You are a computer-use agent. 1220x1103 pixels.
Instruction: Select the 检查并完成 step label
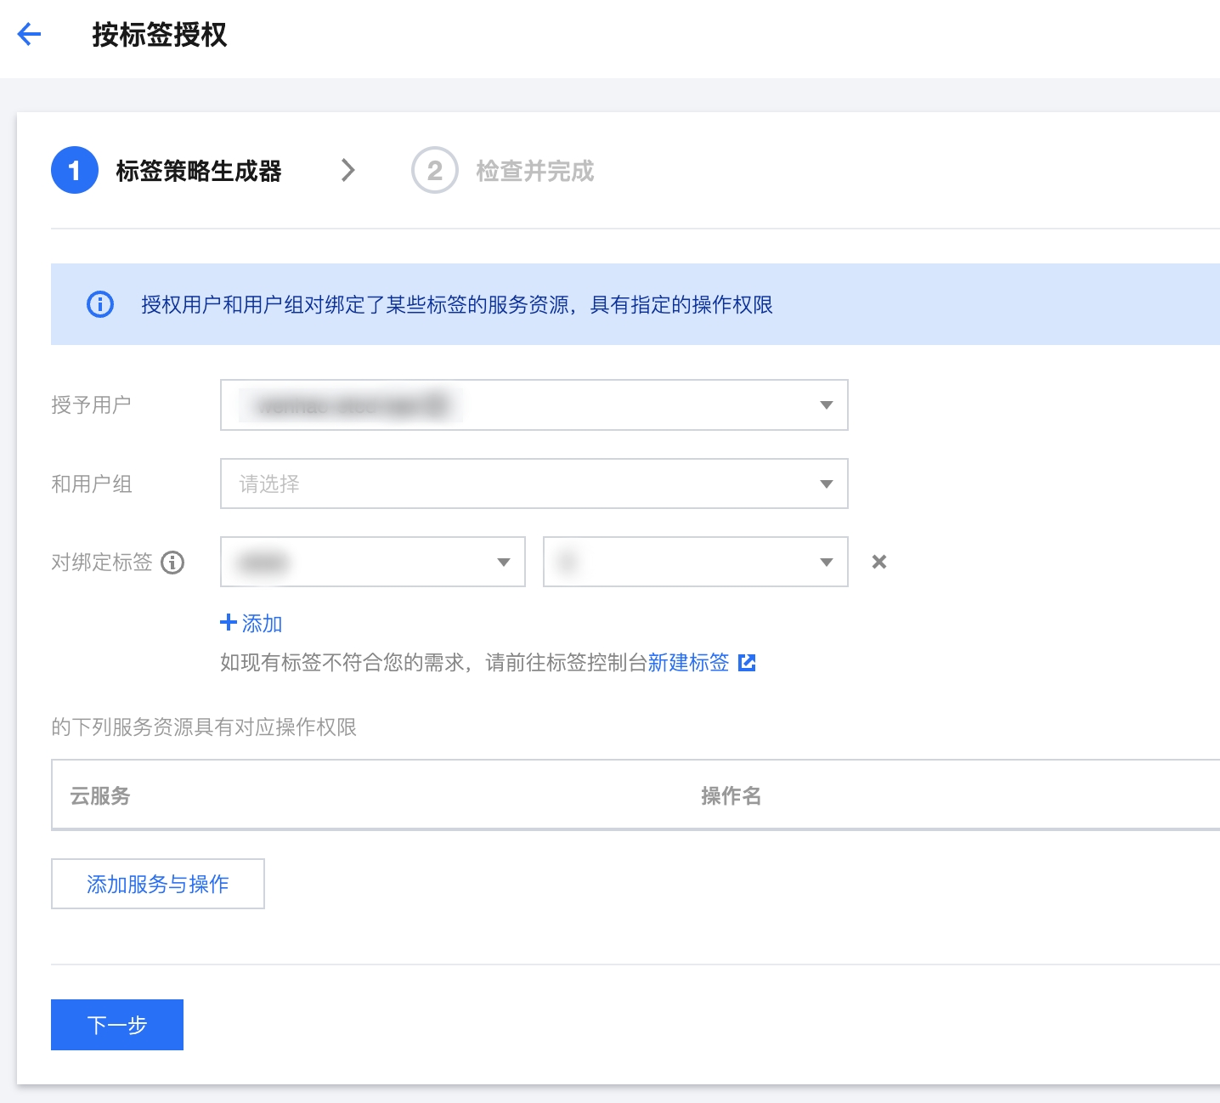point(534,171)
